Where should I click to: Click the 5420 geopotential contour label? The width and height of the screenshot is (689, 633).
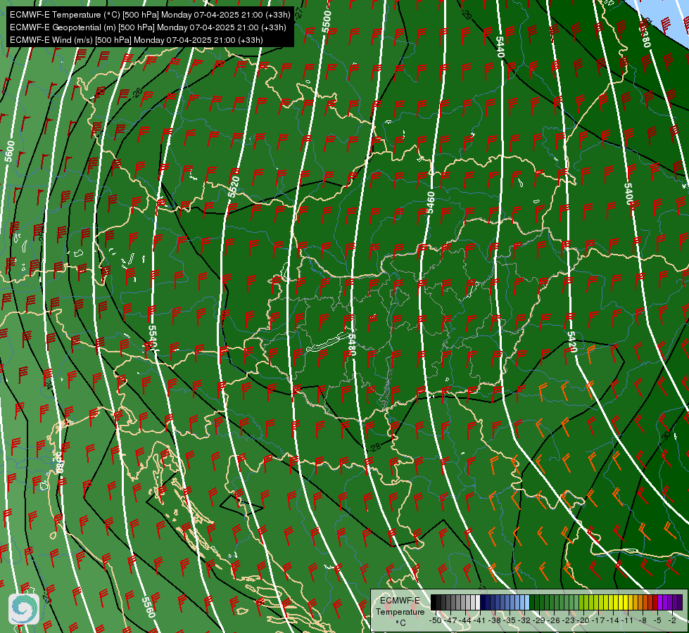tap(571, 343)
